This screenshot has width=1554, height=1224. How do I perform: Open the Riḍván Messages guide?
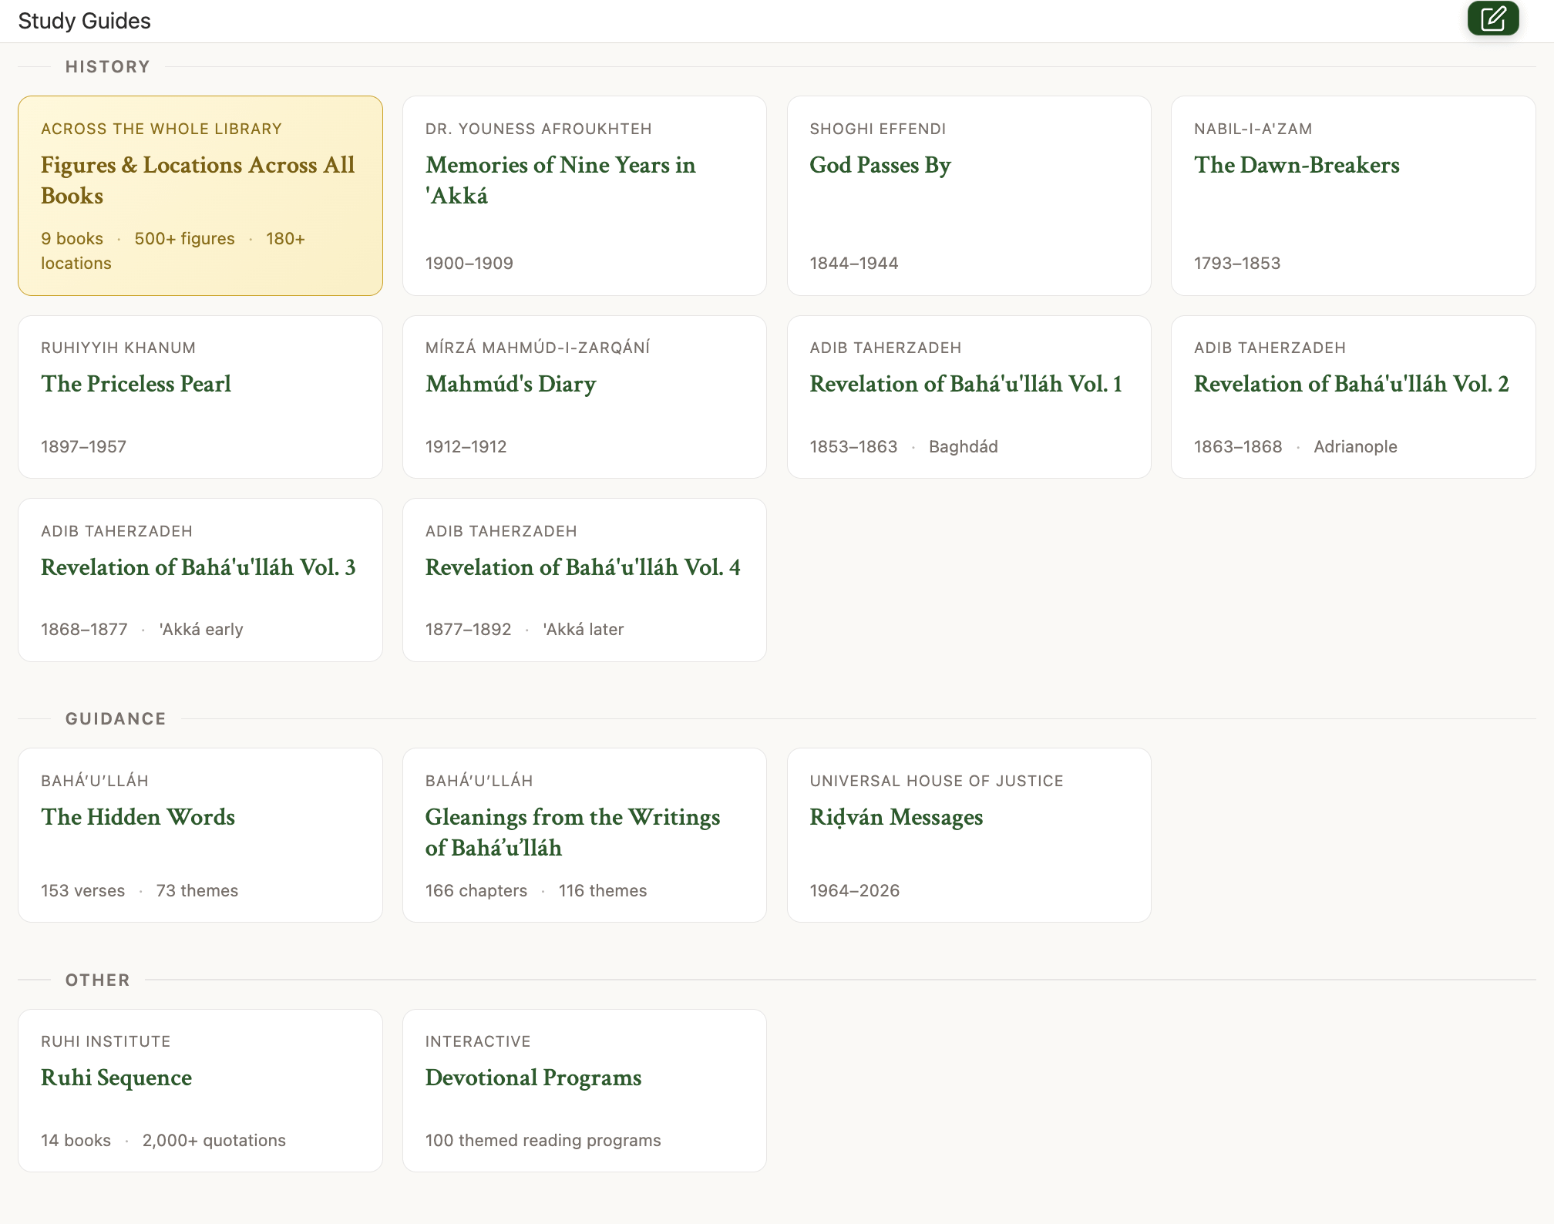click(x=969, y=835)
